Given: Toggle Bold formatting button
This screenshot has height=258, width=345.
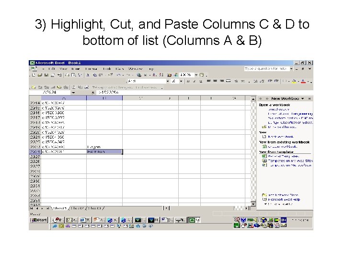Looking at the screenshot, I should point(188,81).
